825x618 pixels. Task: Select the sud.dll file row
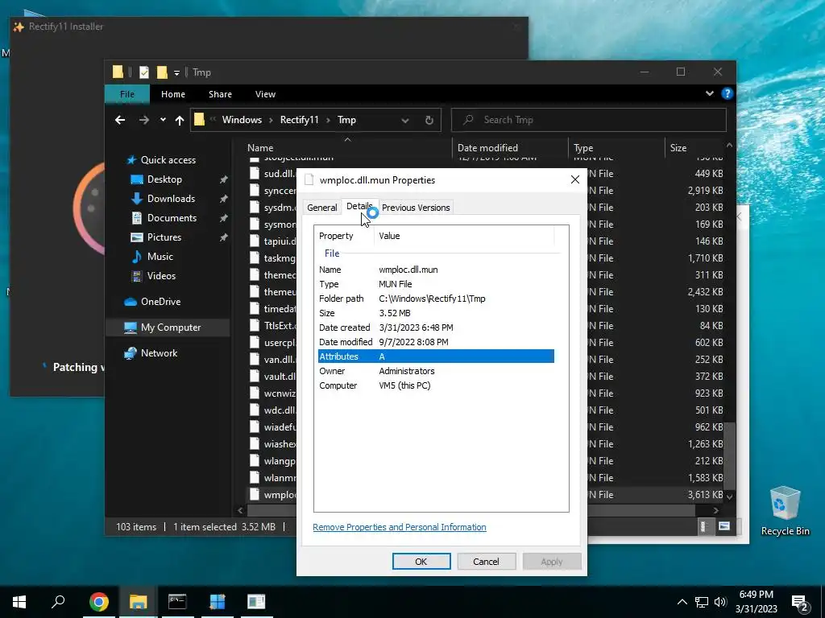click(272, 174)
